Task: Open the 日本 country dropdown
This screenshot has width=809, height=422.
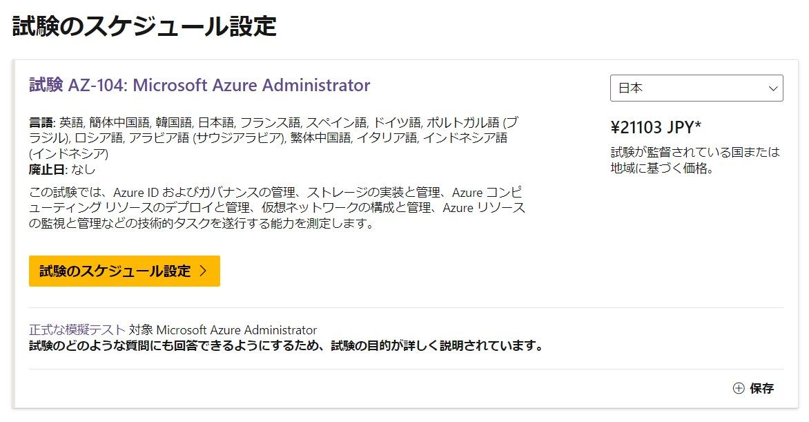Action: (696, 88)
